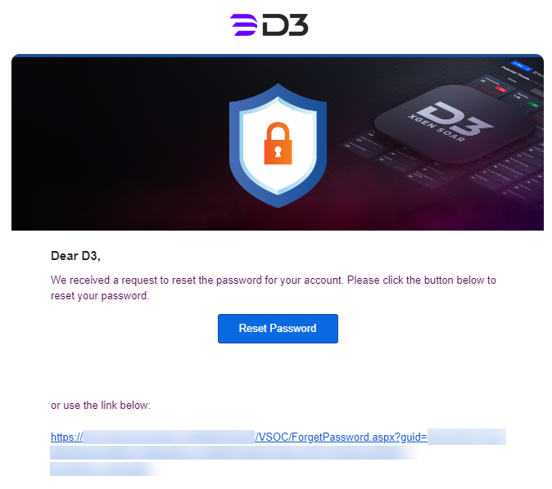This screenshot has height=489, width=552.
Task: Click the purple stripes in D3 logo
Action: pos(243,25)
